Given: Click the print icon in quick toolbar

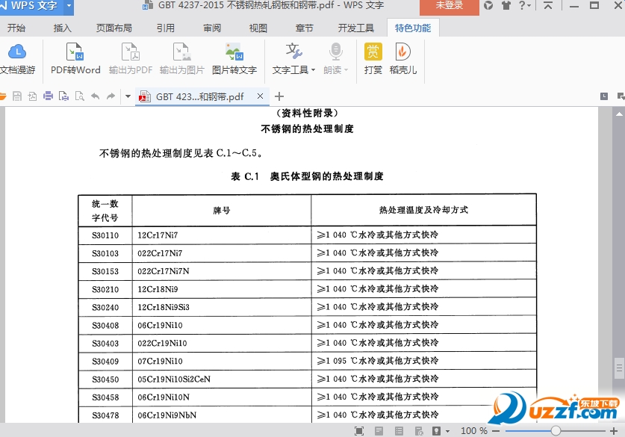Looking at the screenshot, I should (x=49, y=96).
